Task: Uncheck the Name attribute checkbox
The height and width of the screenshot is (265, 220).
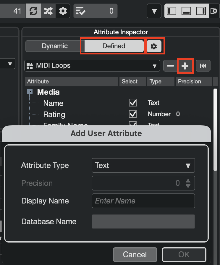Action: [x=133, y=103]
